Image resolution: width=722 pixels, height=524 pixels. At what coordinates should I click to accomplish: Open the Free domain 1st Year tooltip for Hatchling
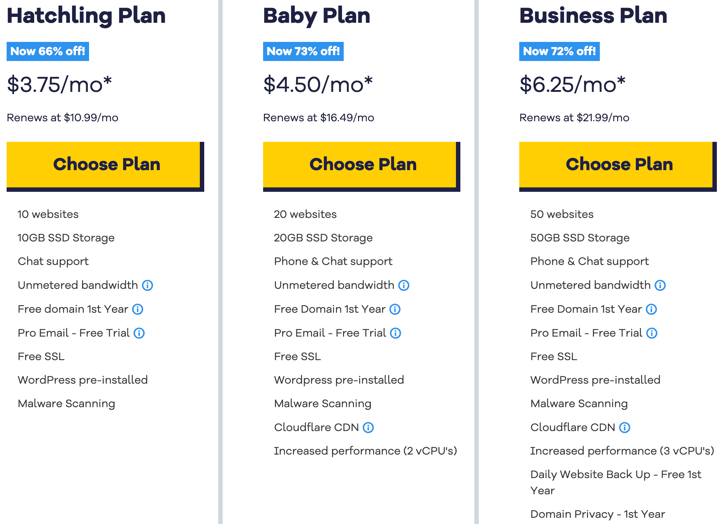point(138,309)
